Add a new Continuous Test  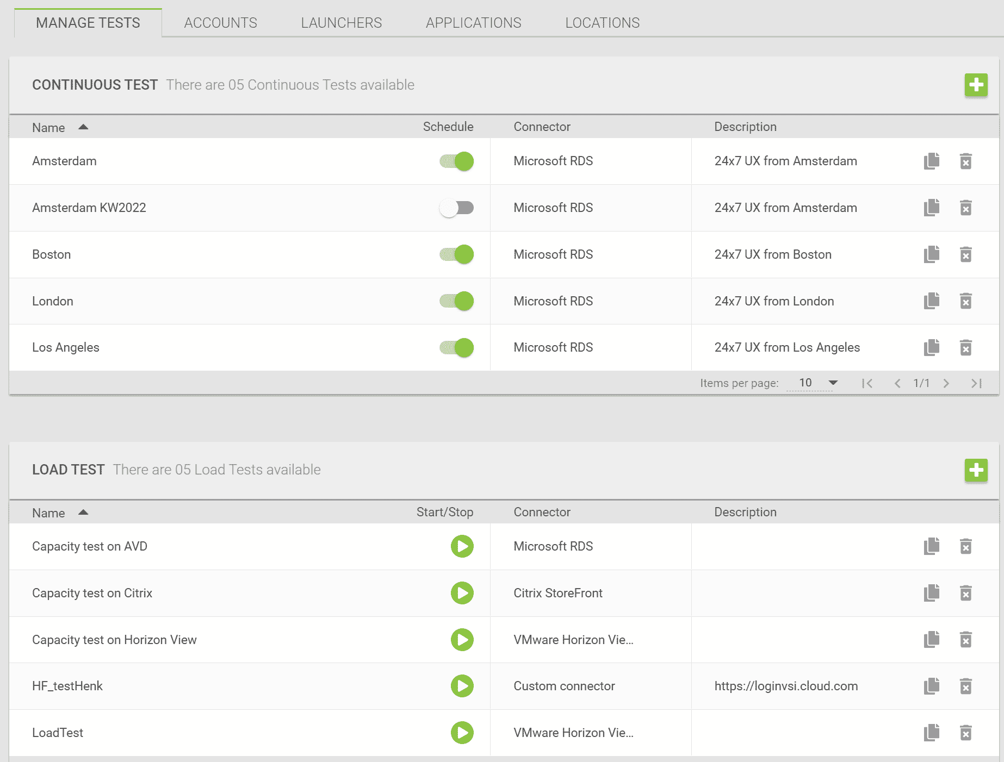pos(976,85)
